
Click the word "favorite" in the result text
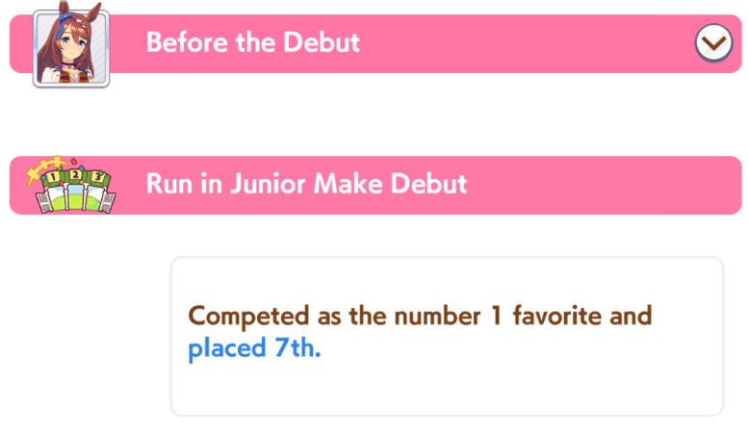597,316
